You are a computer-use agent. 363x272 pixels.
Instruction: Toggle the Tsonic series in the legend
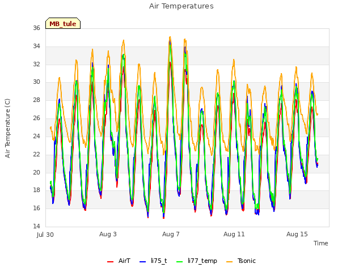[x=241, y=261]
